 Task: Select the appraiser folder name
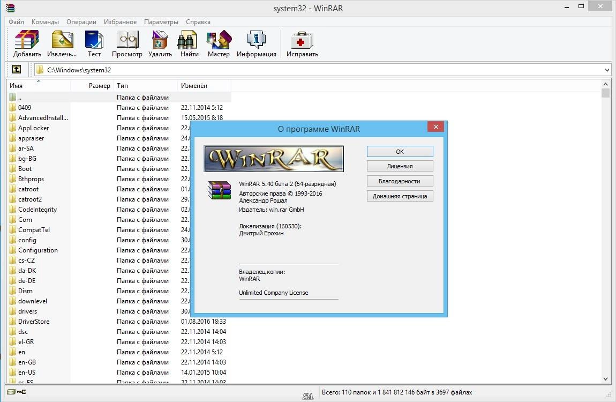[31, 138]
